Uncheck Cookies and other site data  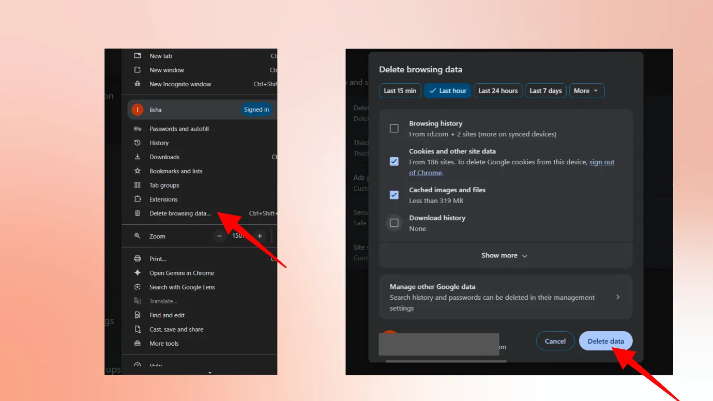point(394,161)
